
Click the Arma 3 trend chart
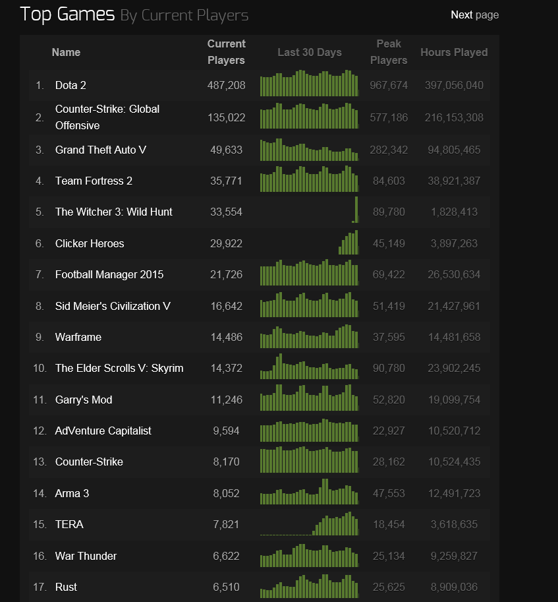pos(309,491)
